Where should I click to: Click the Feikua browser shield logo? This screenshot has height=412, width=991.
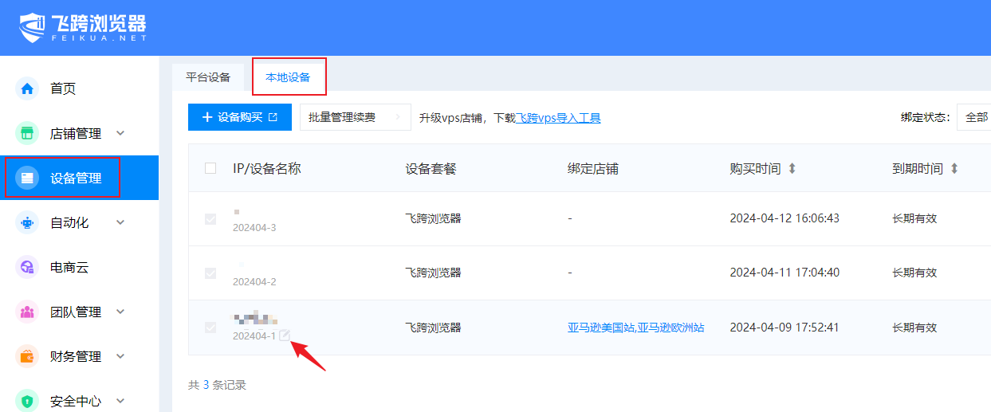tap(33, 27)
